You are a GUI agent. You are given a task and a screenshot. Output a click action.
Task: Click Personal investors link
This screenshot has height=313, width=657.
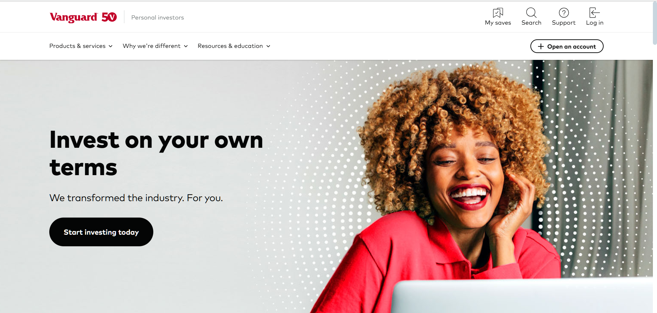point(157,17)
